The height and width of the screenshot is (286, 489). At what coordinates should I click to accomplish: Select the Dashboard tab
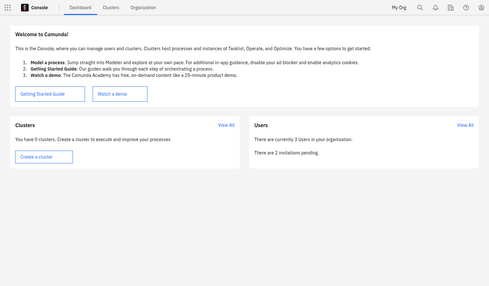[x=80, y=8]
